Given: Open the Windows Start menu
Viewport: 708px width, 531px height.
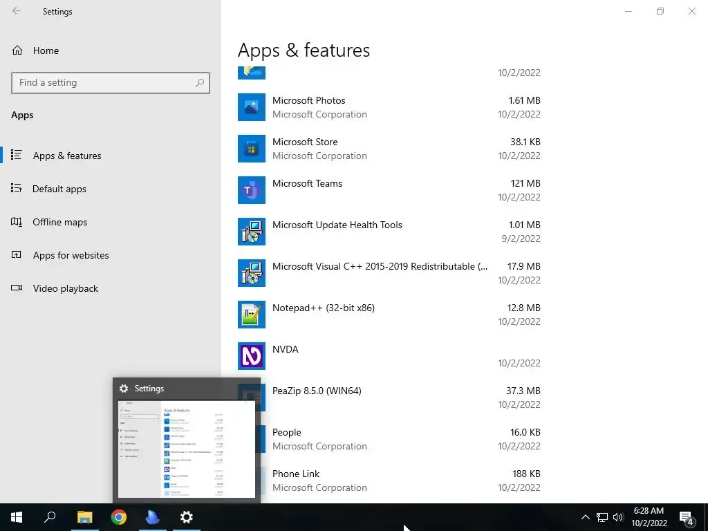Looking at the screenshot, I should pos(17,517).
